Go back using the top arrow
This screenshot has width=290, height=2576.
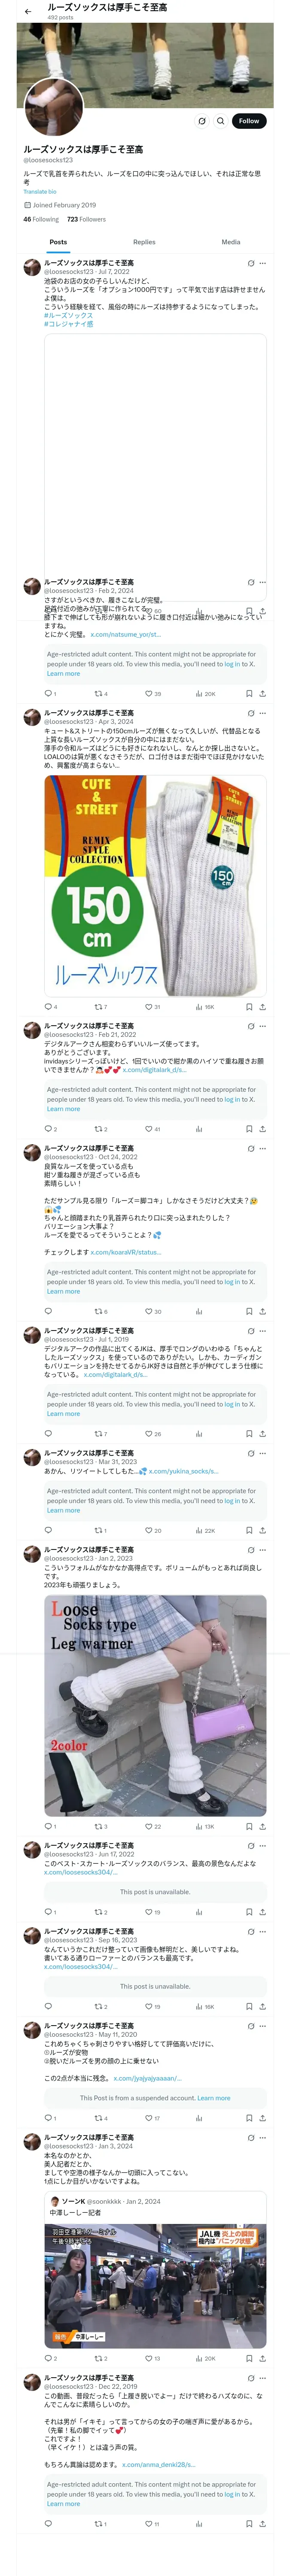28,12
